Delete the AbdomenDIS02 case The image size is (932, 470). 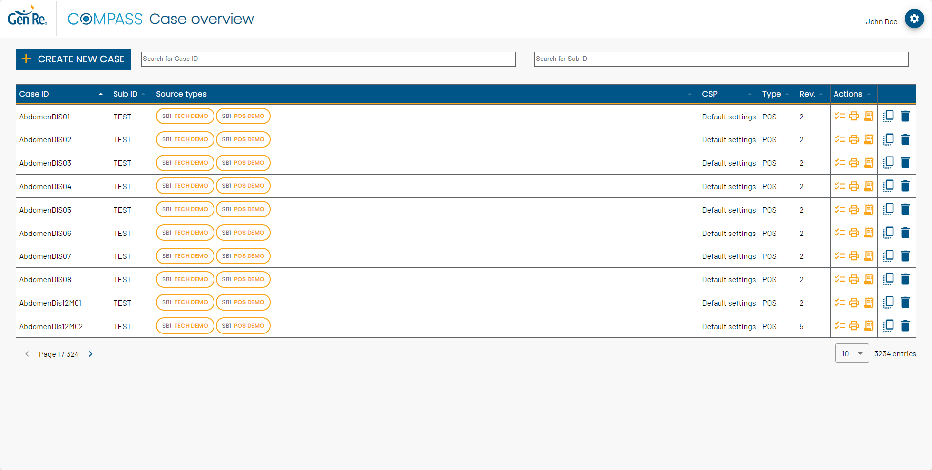click(x=905, y=139)
